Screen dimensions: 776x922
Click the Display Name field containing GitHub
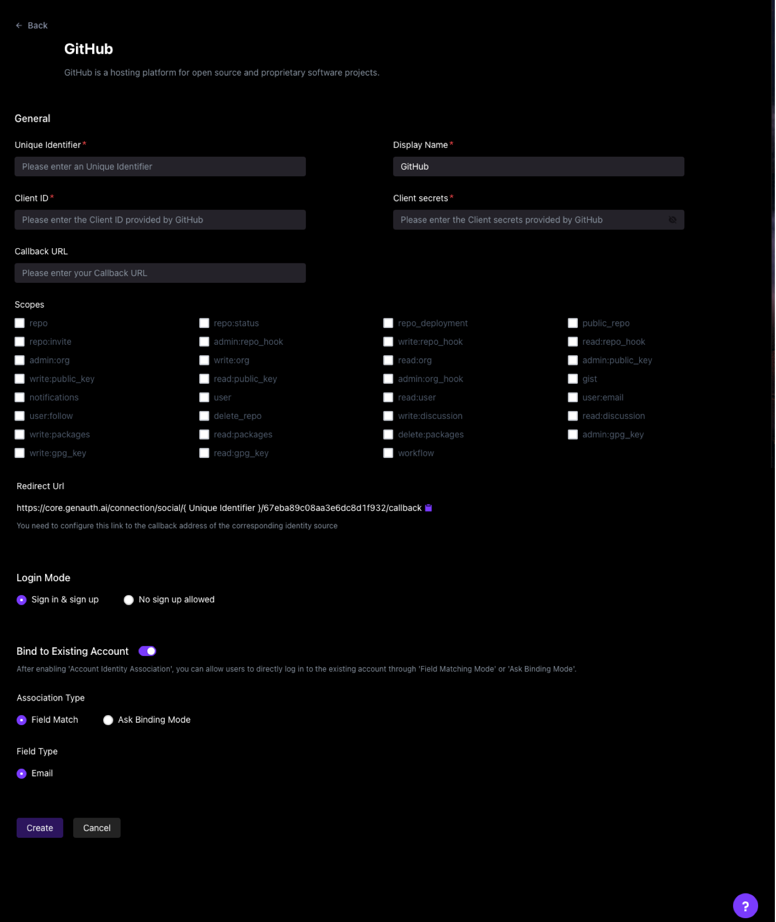click(539, 167)
